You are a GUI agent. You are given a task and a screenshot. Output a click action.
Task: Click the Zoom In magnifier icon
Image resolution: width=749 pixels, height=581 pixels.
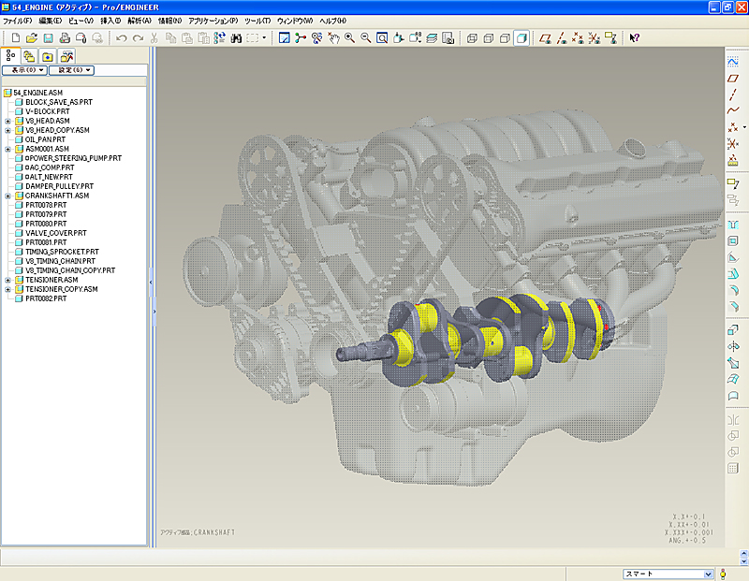[x=349, y=38]
